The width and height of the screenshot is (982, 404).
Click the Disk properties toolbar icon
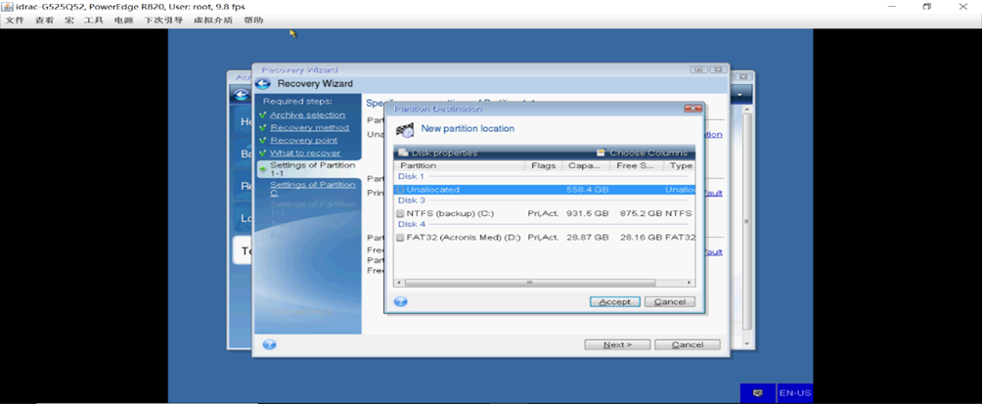coord(403,153)
